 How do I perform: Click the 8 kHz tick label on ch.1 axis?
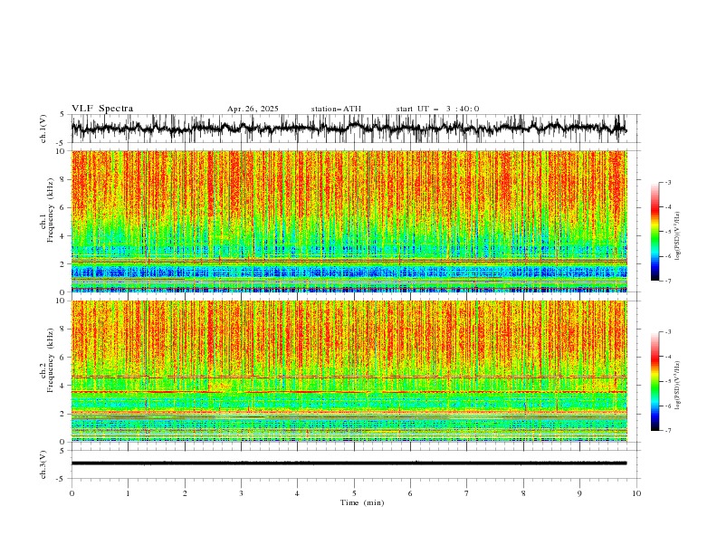pos(63,179)
